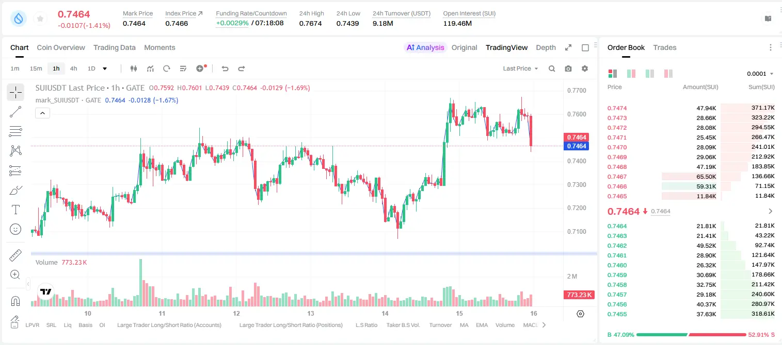Screen dimensions: 782x345
Task: Open the Coin Overview tab
Action: [x=61, y=47]
